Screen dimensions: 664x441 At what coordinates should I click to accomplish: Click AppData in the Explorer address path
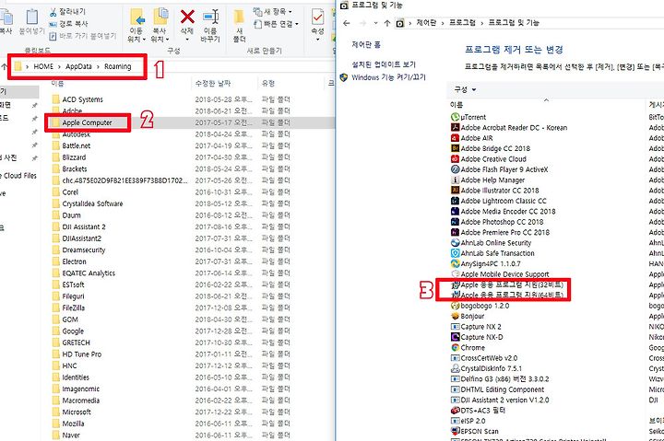(x=78, y=66)
